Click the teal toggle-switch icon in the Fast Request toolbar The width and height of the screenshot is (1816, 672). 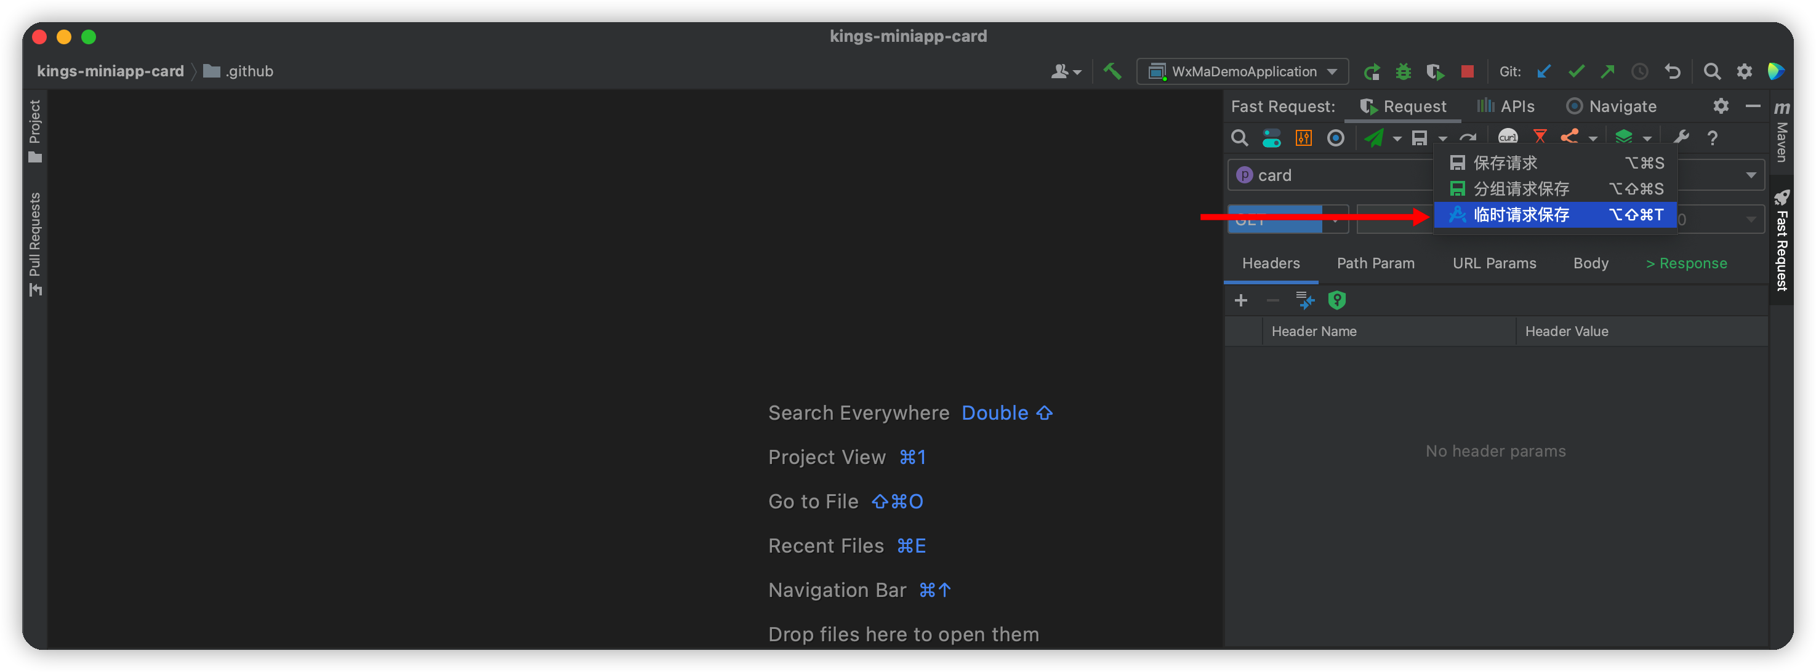[x=1272, y=138]
